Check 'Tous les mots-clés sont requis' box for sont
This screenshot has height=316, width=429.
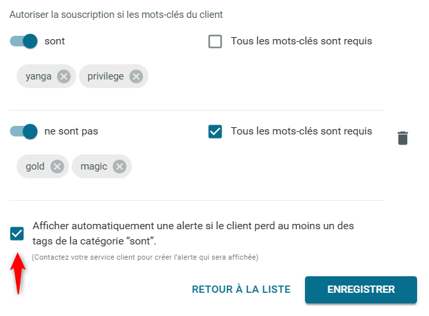click(215, 42)
